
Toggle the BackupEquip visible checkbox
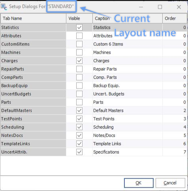[79, 85]
